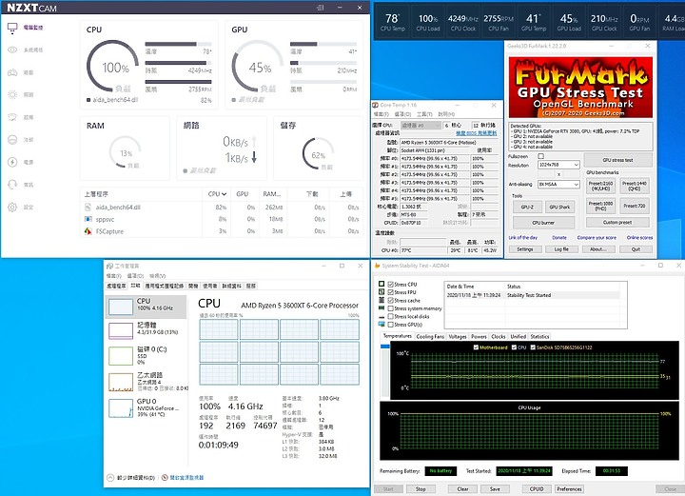Click the aida_bench64.dll file icon in process list
The height and width of the screenshot is (496, 685).
pyautogui.click(x=88, y=208)
